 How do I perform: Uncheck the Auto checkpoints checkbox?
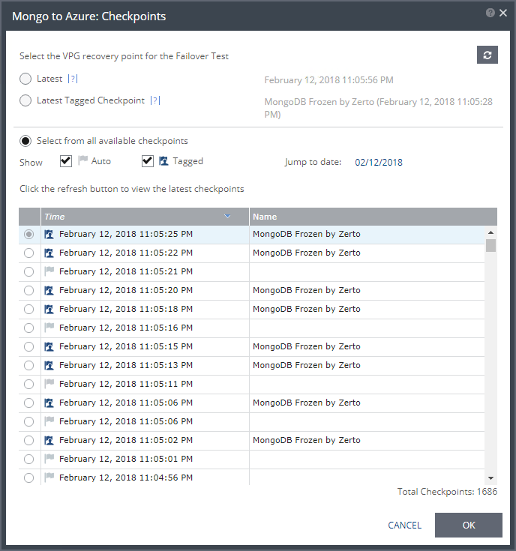pyautogui.click(x=66, y=161)
